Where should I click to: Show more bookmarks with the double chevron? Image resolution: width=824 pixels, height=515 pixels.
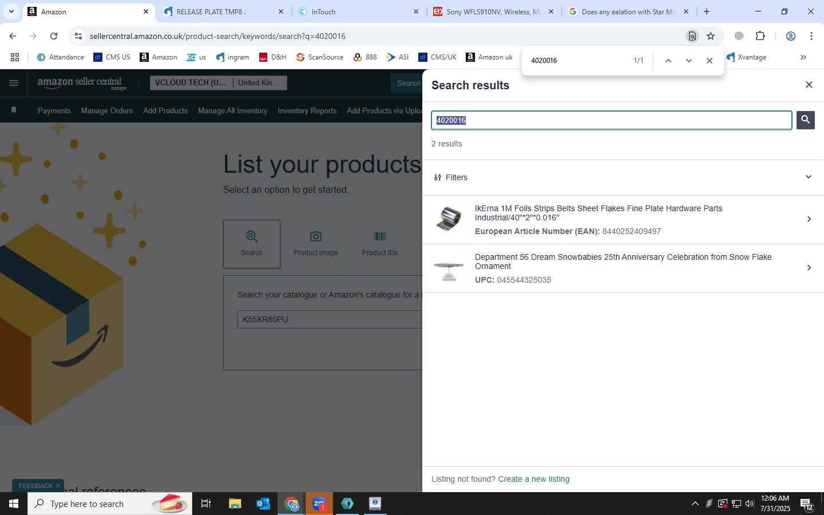point(803,57)
